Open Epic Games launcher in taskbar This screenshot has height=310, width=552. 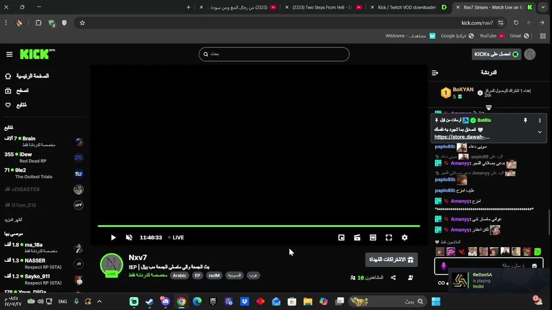click(213, 302)
